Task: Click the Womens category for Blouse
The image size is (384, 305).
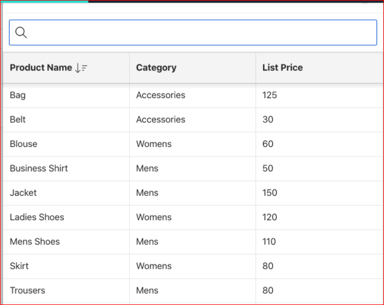Action: click(154, 144)
